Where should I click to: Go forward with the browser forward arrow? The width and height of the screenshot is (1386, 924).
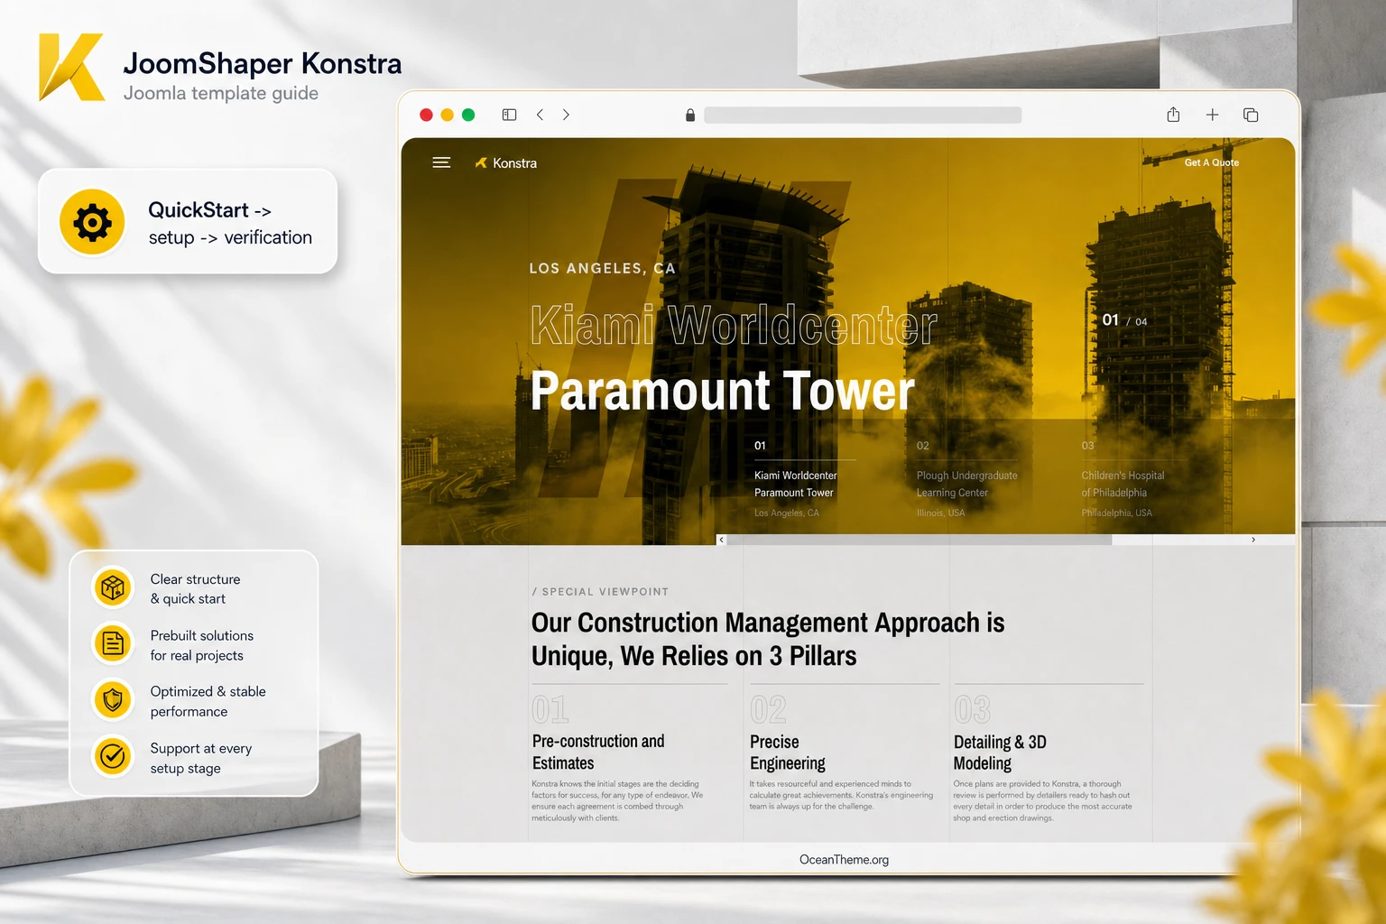point(566,115)
